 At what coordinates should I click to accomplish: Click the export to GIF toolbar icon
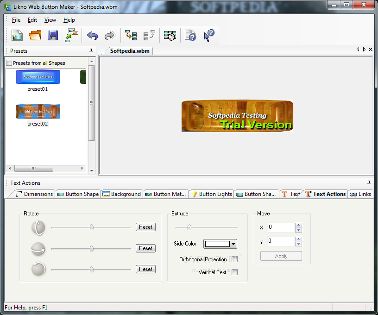pos(71,35)
